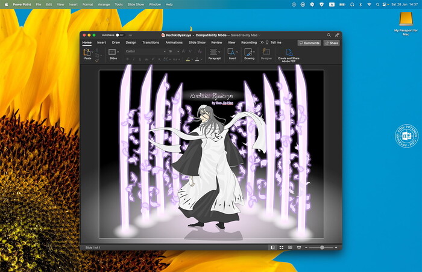This screenshot has width=422, height=272.
Task: Toggle the AutoSave switch
Action: click(120, 35)
